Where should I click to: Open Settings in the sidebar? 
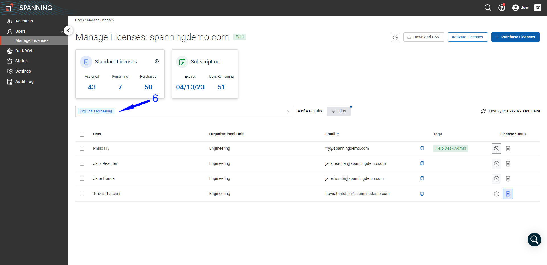(34, 71)
